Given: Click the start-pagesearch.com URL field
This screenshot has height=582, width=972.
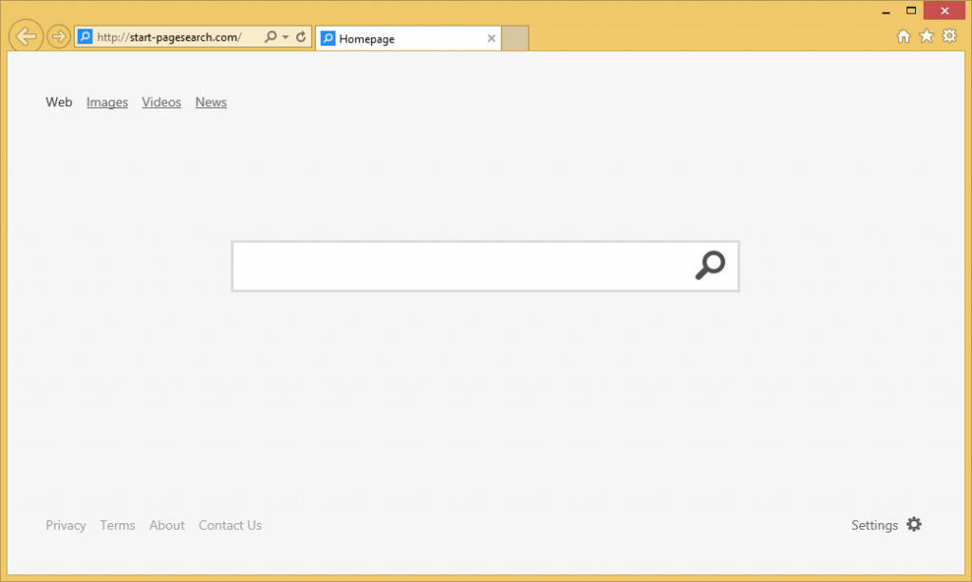Looking at the screenshot, I should [171, 38].
